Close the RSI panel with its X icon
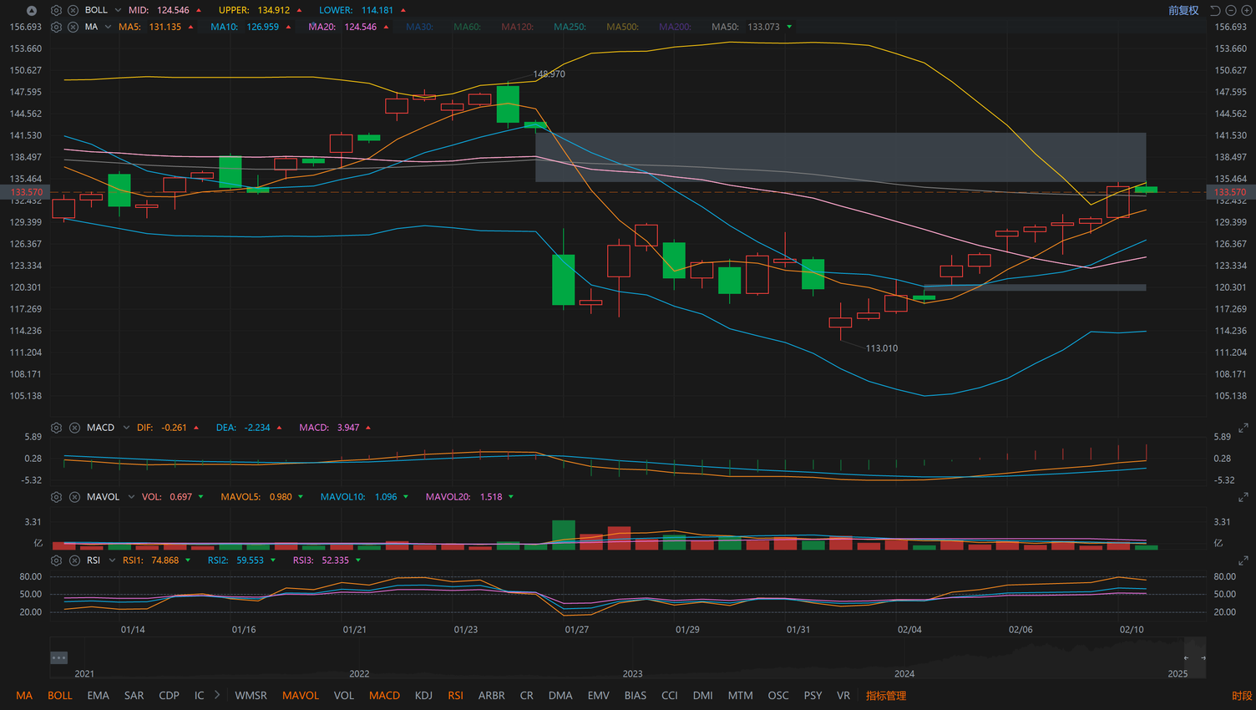 (x=74, y=560)
